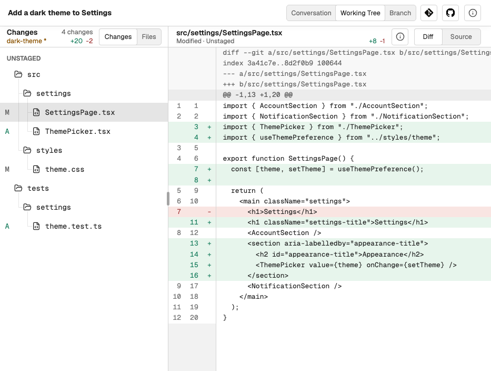Show file info for SettingsPage.tsx diff

[400, 37]
